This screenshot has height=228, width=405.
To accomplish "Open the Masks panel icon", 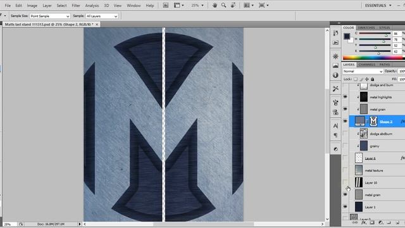I will coord(335,66).
